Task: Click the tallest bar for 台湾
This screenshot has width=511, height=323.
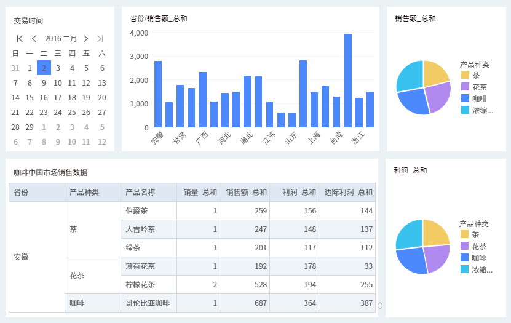Action: 348,80
